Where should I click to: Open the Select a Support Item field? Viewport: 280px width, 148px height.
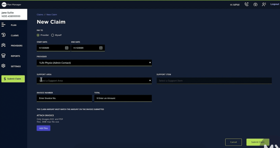click(x=214, y=81)
